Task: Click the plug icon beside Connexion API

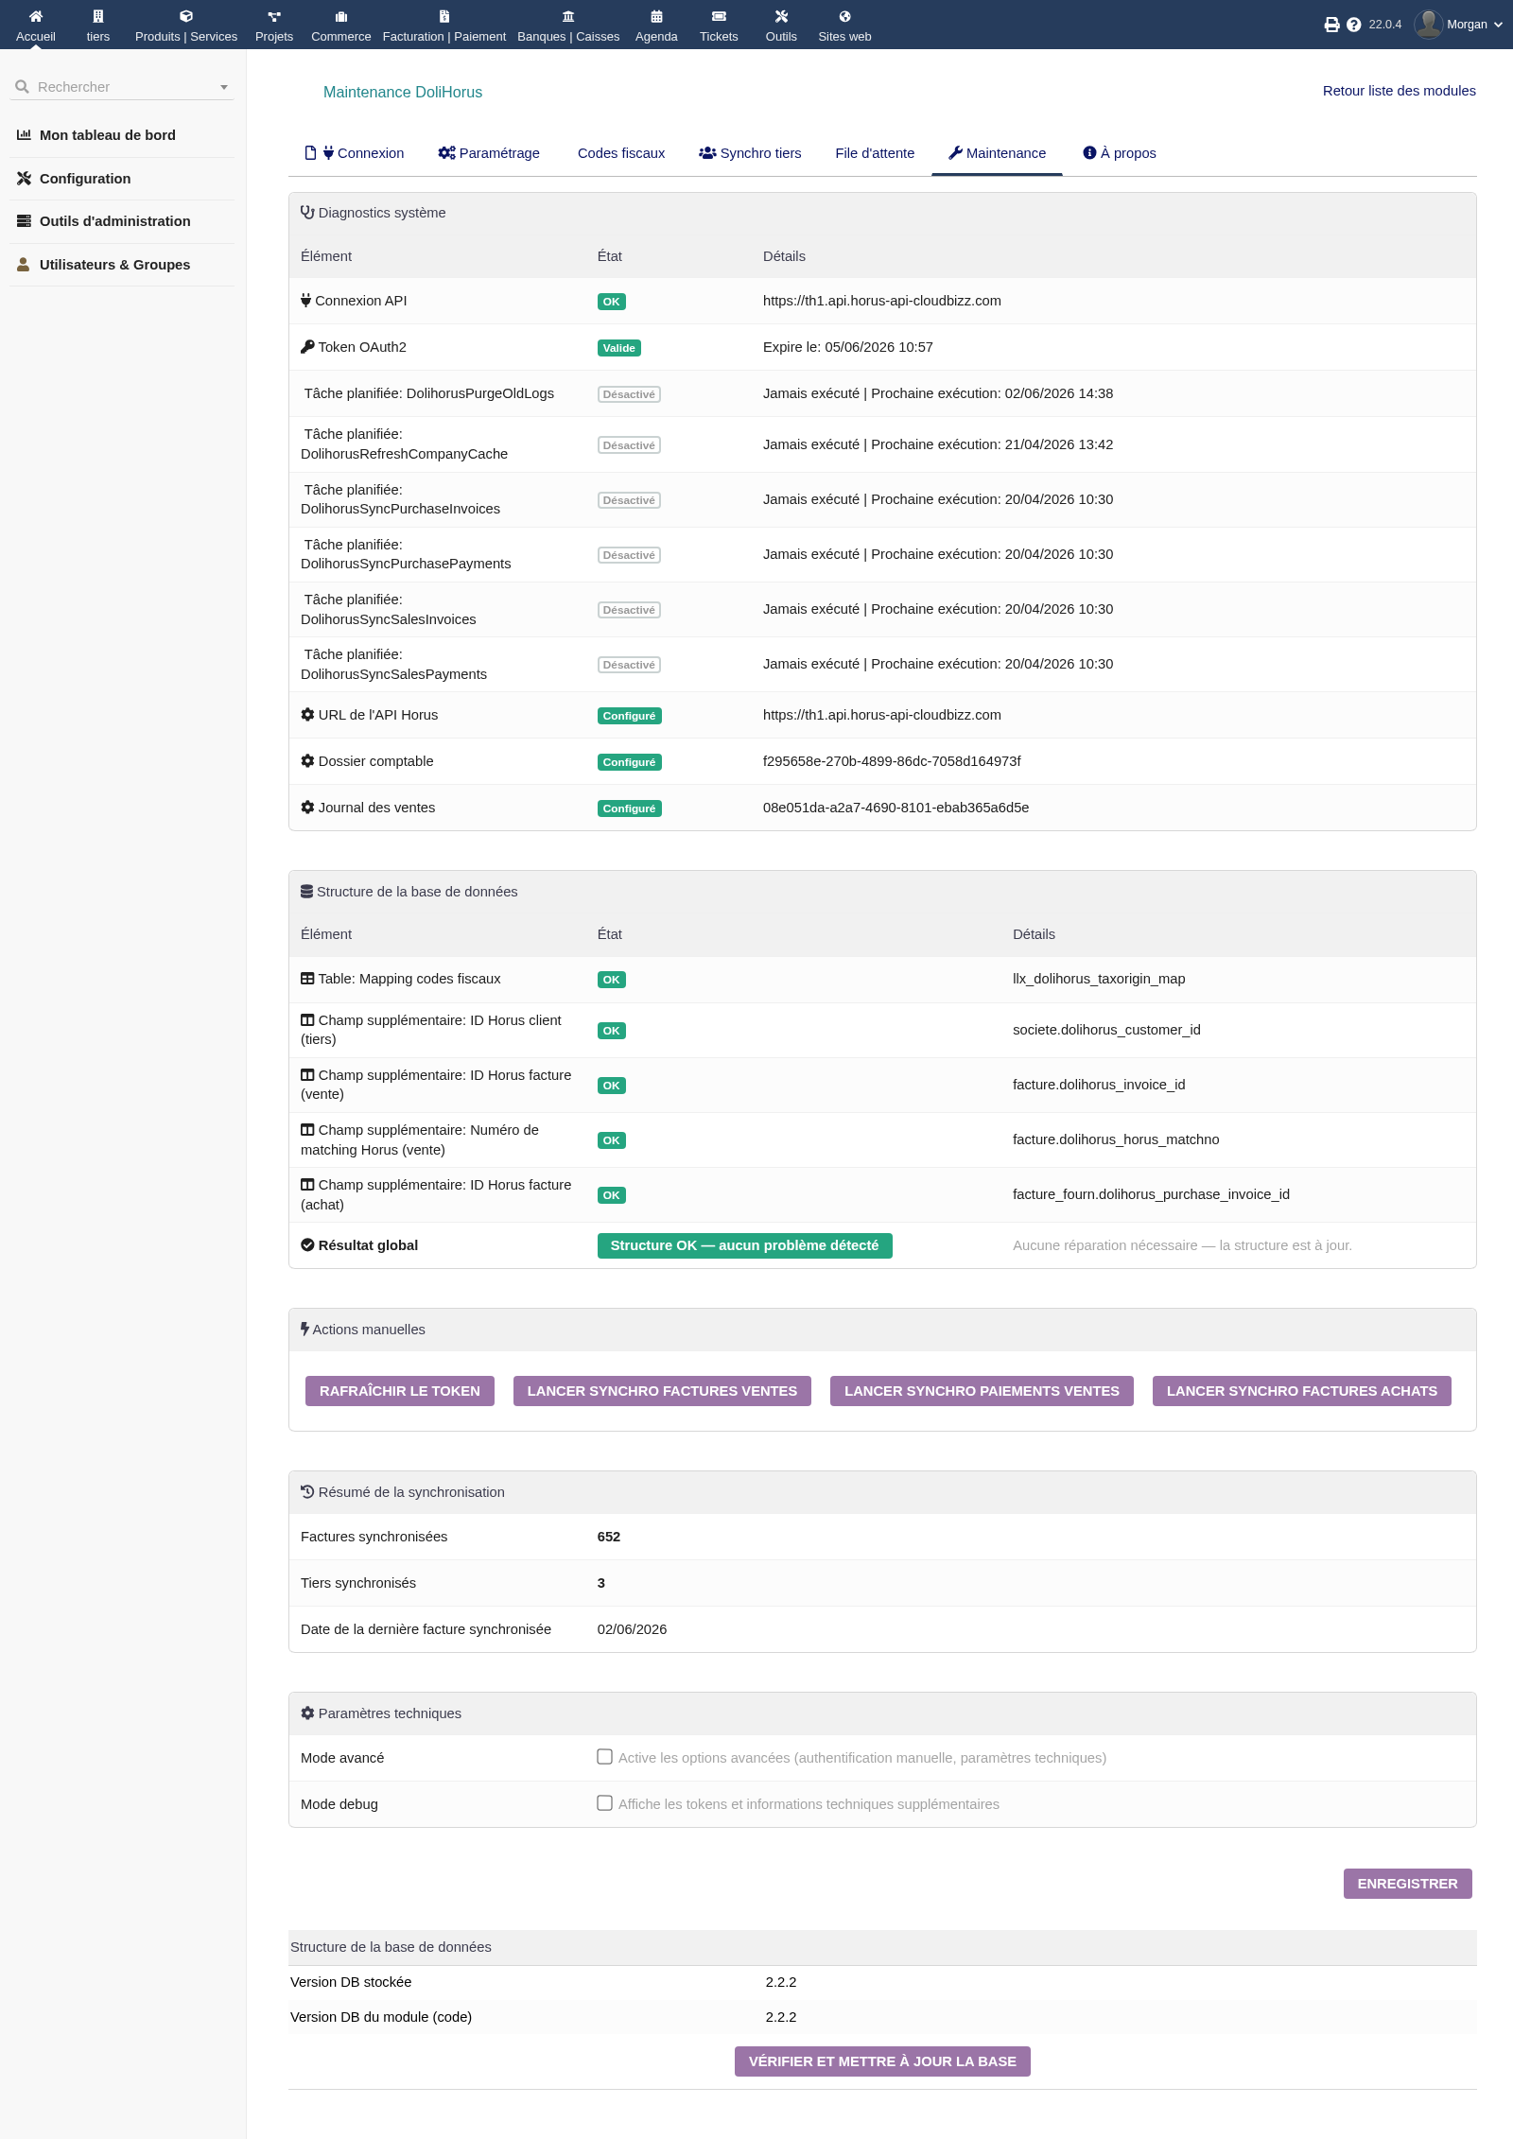Action: tap(305, 301)
